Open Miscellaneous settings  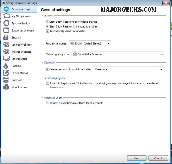click(x=19, y=87)
